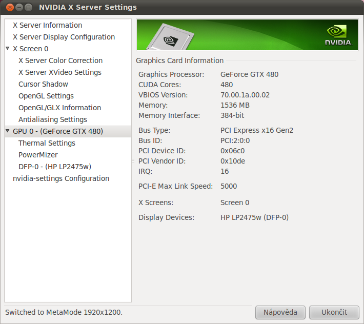Open OpenGL/GLX Information page
The width and height of the screenshot is (364, 324).
(x=59, y=108)
